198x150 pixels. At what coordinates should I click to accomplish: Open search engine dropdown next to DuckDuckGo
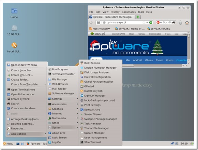[161, 23]
